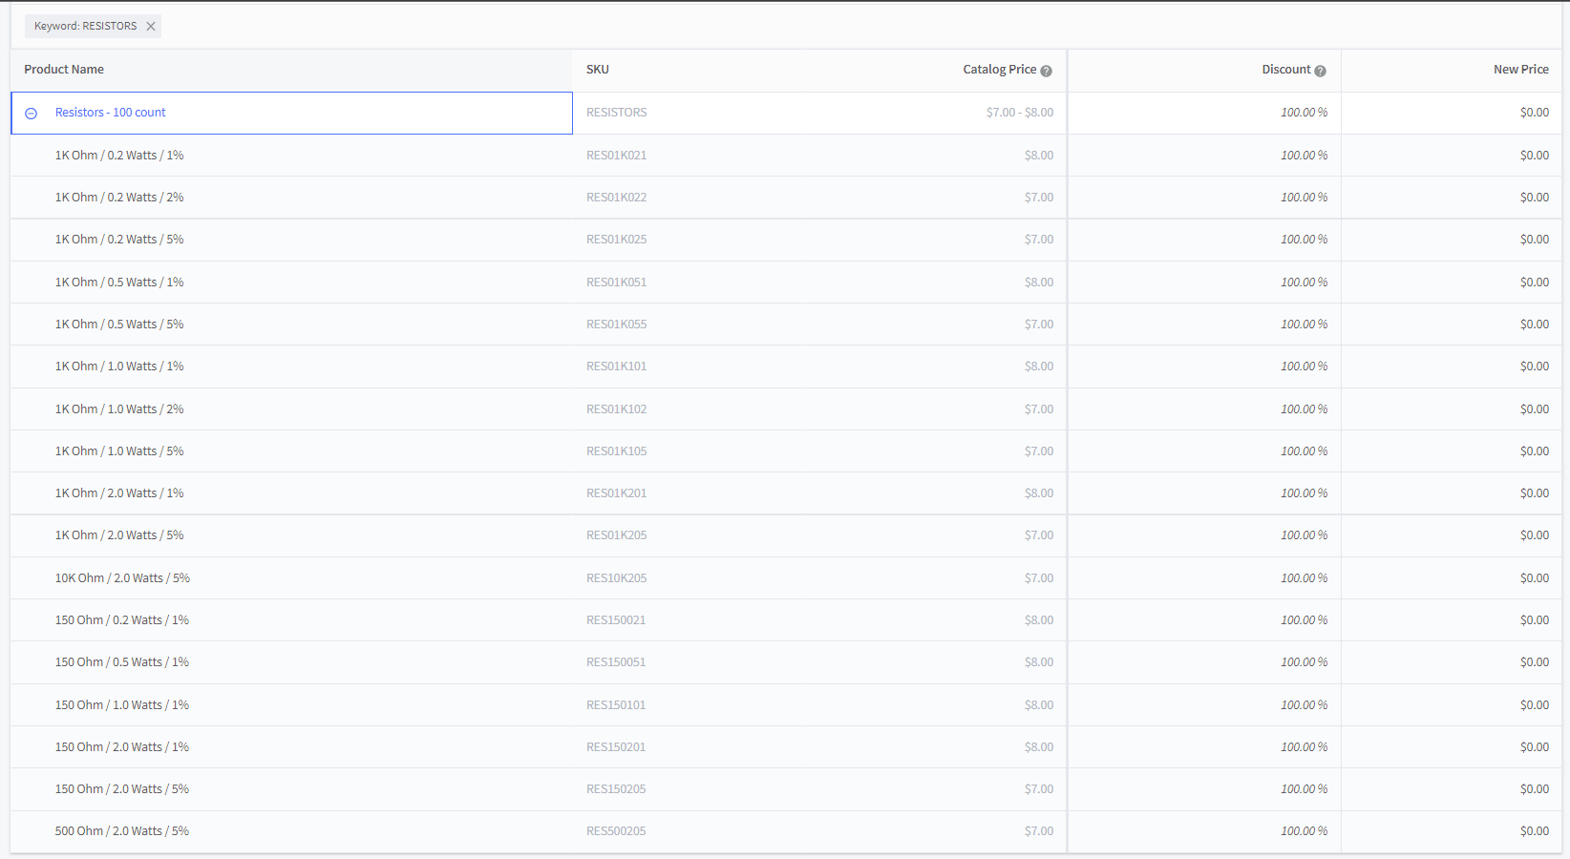Click the catalog price for SKU RES01K055
The image size is (1570, 859).
coord(1039,325)
